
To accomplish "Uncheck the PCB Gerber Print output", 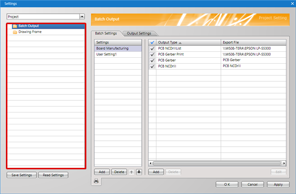I will coord(152,55).
